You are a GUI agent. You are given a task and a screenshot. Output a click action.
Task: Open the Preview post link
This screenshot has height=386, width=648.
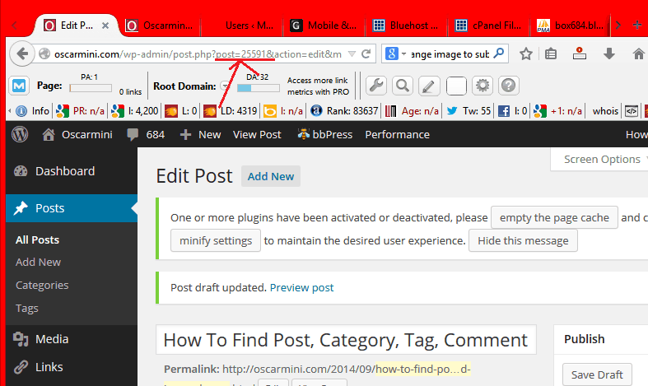301,287
